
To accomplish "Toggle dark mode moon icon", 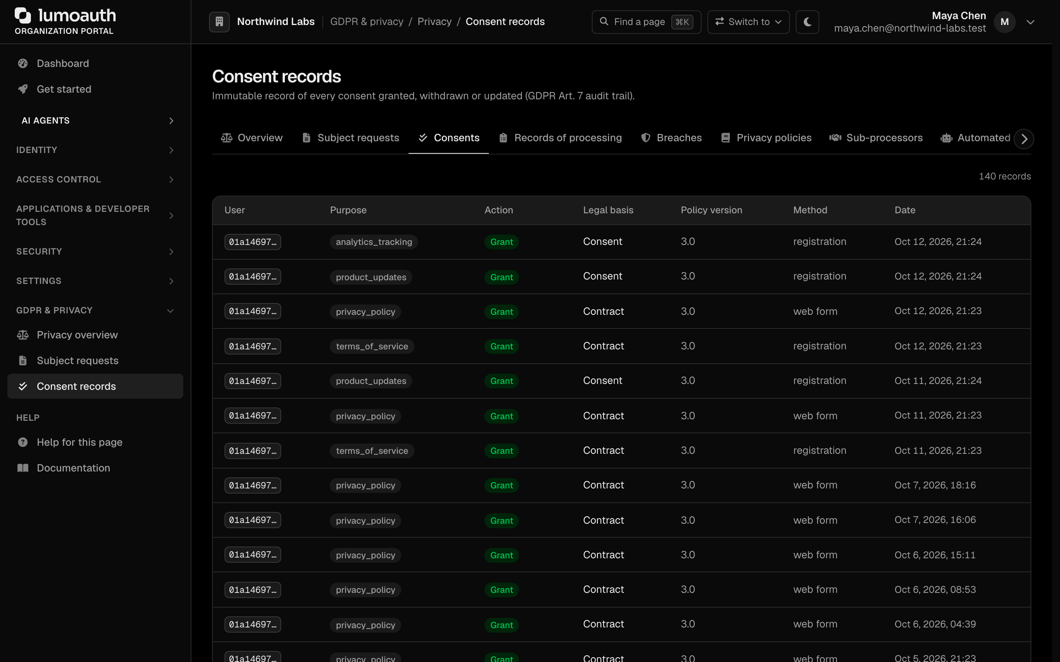I will coord(807,21).
